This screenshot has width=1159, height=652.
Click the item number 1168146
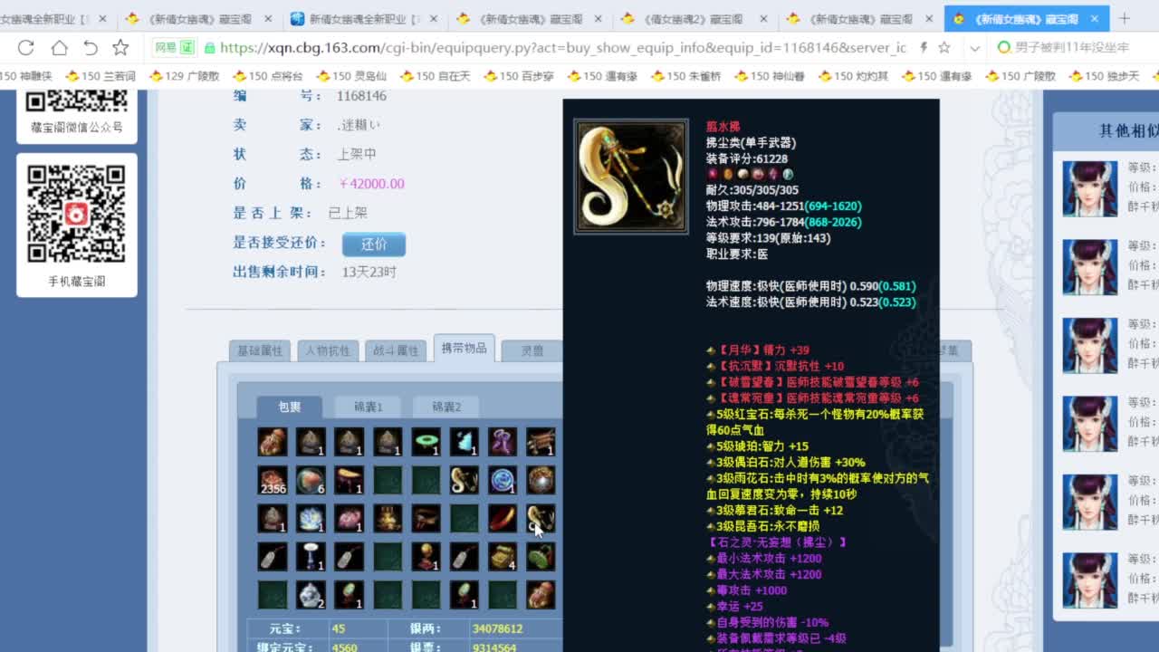click(361, 95)
